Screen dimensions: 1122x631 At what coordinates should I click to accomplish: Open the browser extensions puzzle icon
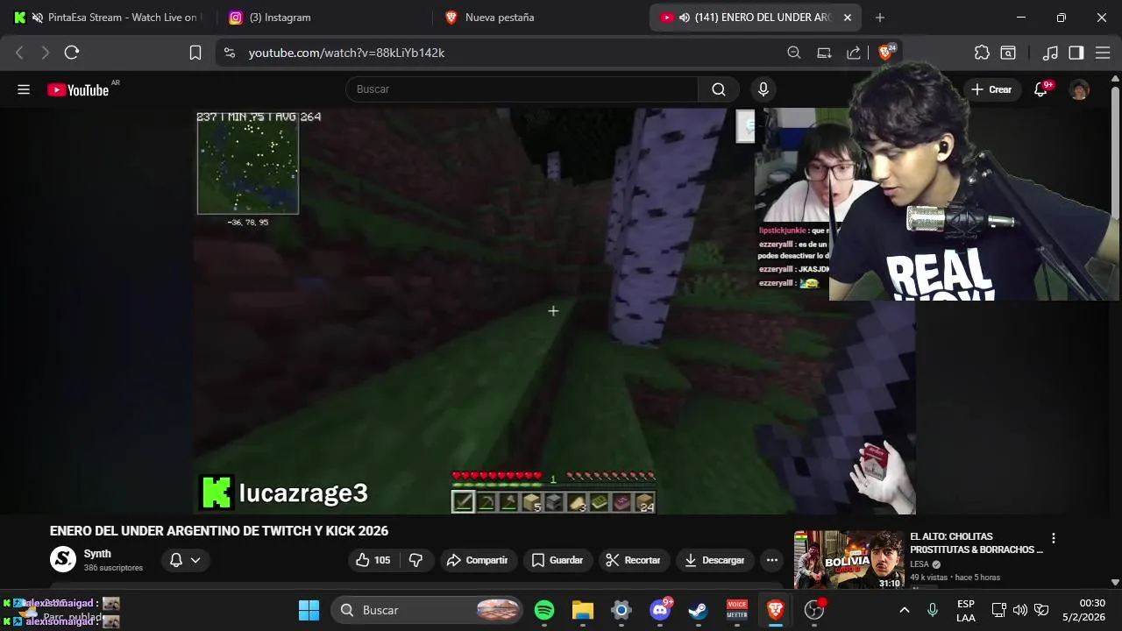pyautogui.click(x=982, y=53)
